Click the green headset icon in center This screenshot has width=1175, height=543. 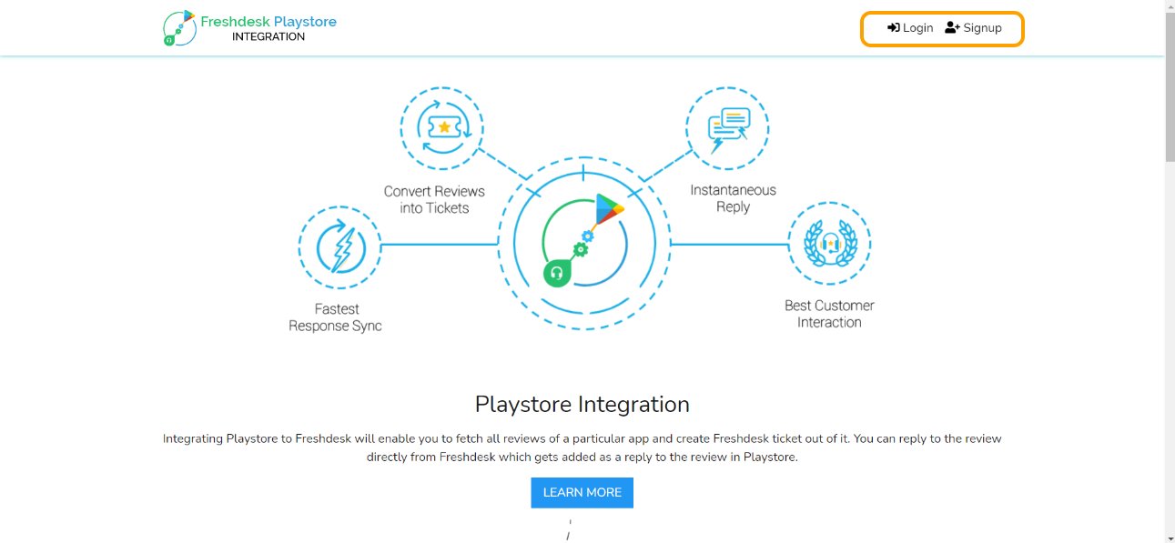(557, 273)
